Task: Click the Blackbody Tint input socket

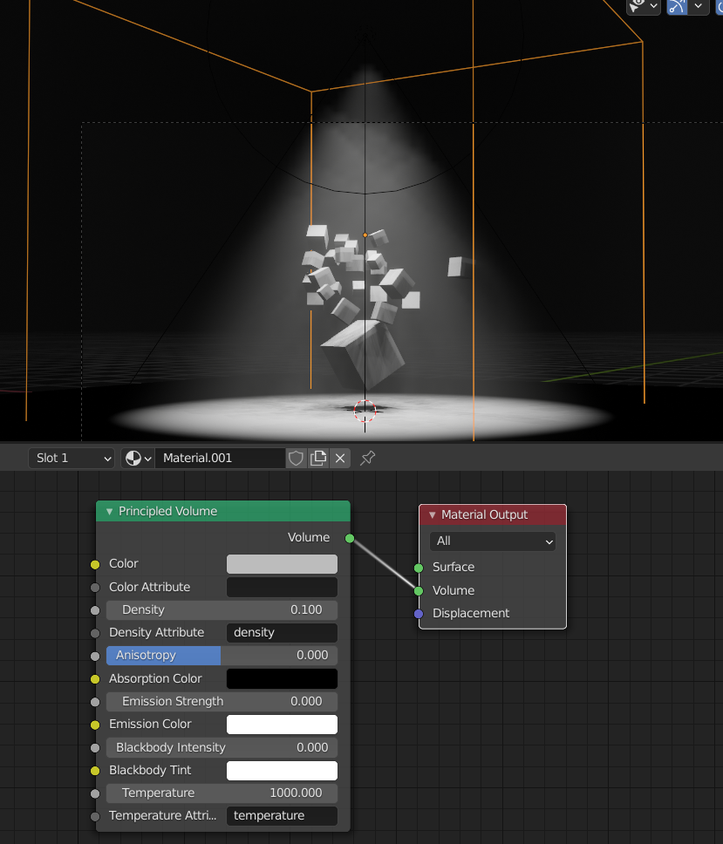Action: pyautogui.click(x=95, y=771)
